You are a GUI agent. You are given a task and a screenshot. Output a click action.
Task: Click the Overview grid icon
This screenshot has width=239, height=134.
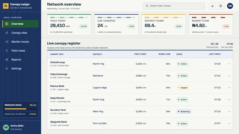point(7,24)
